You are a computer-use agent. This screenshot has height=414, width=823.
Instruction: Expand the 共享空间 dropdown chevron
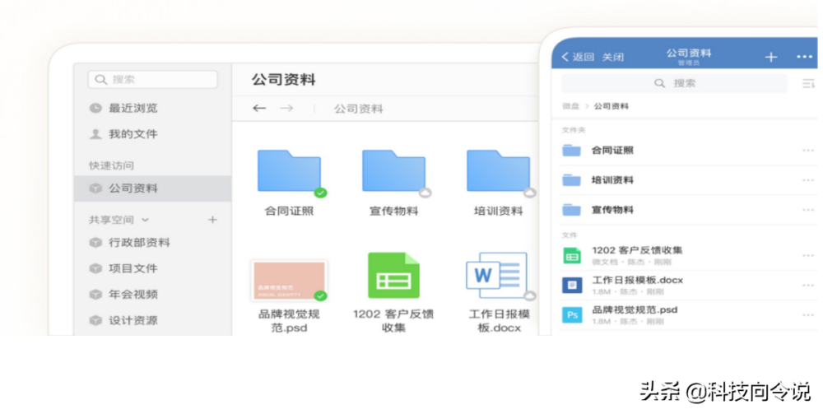pos(146,220)
